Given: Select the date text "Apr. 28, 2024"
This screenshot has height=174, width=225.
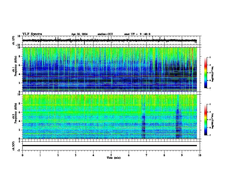Looking at the screenshot, I should click(79, 34).
